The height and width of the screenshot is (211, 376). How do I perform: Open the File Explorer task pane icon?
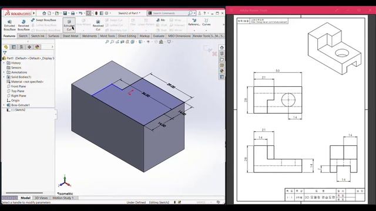(222, 59)
